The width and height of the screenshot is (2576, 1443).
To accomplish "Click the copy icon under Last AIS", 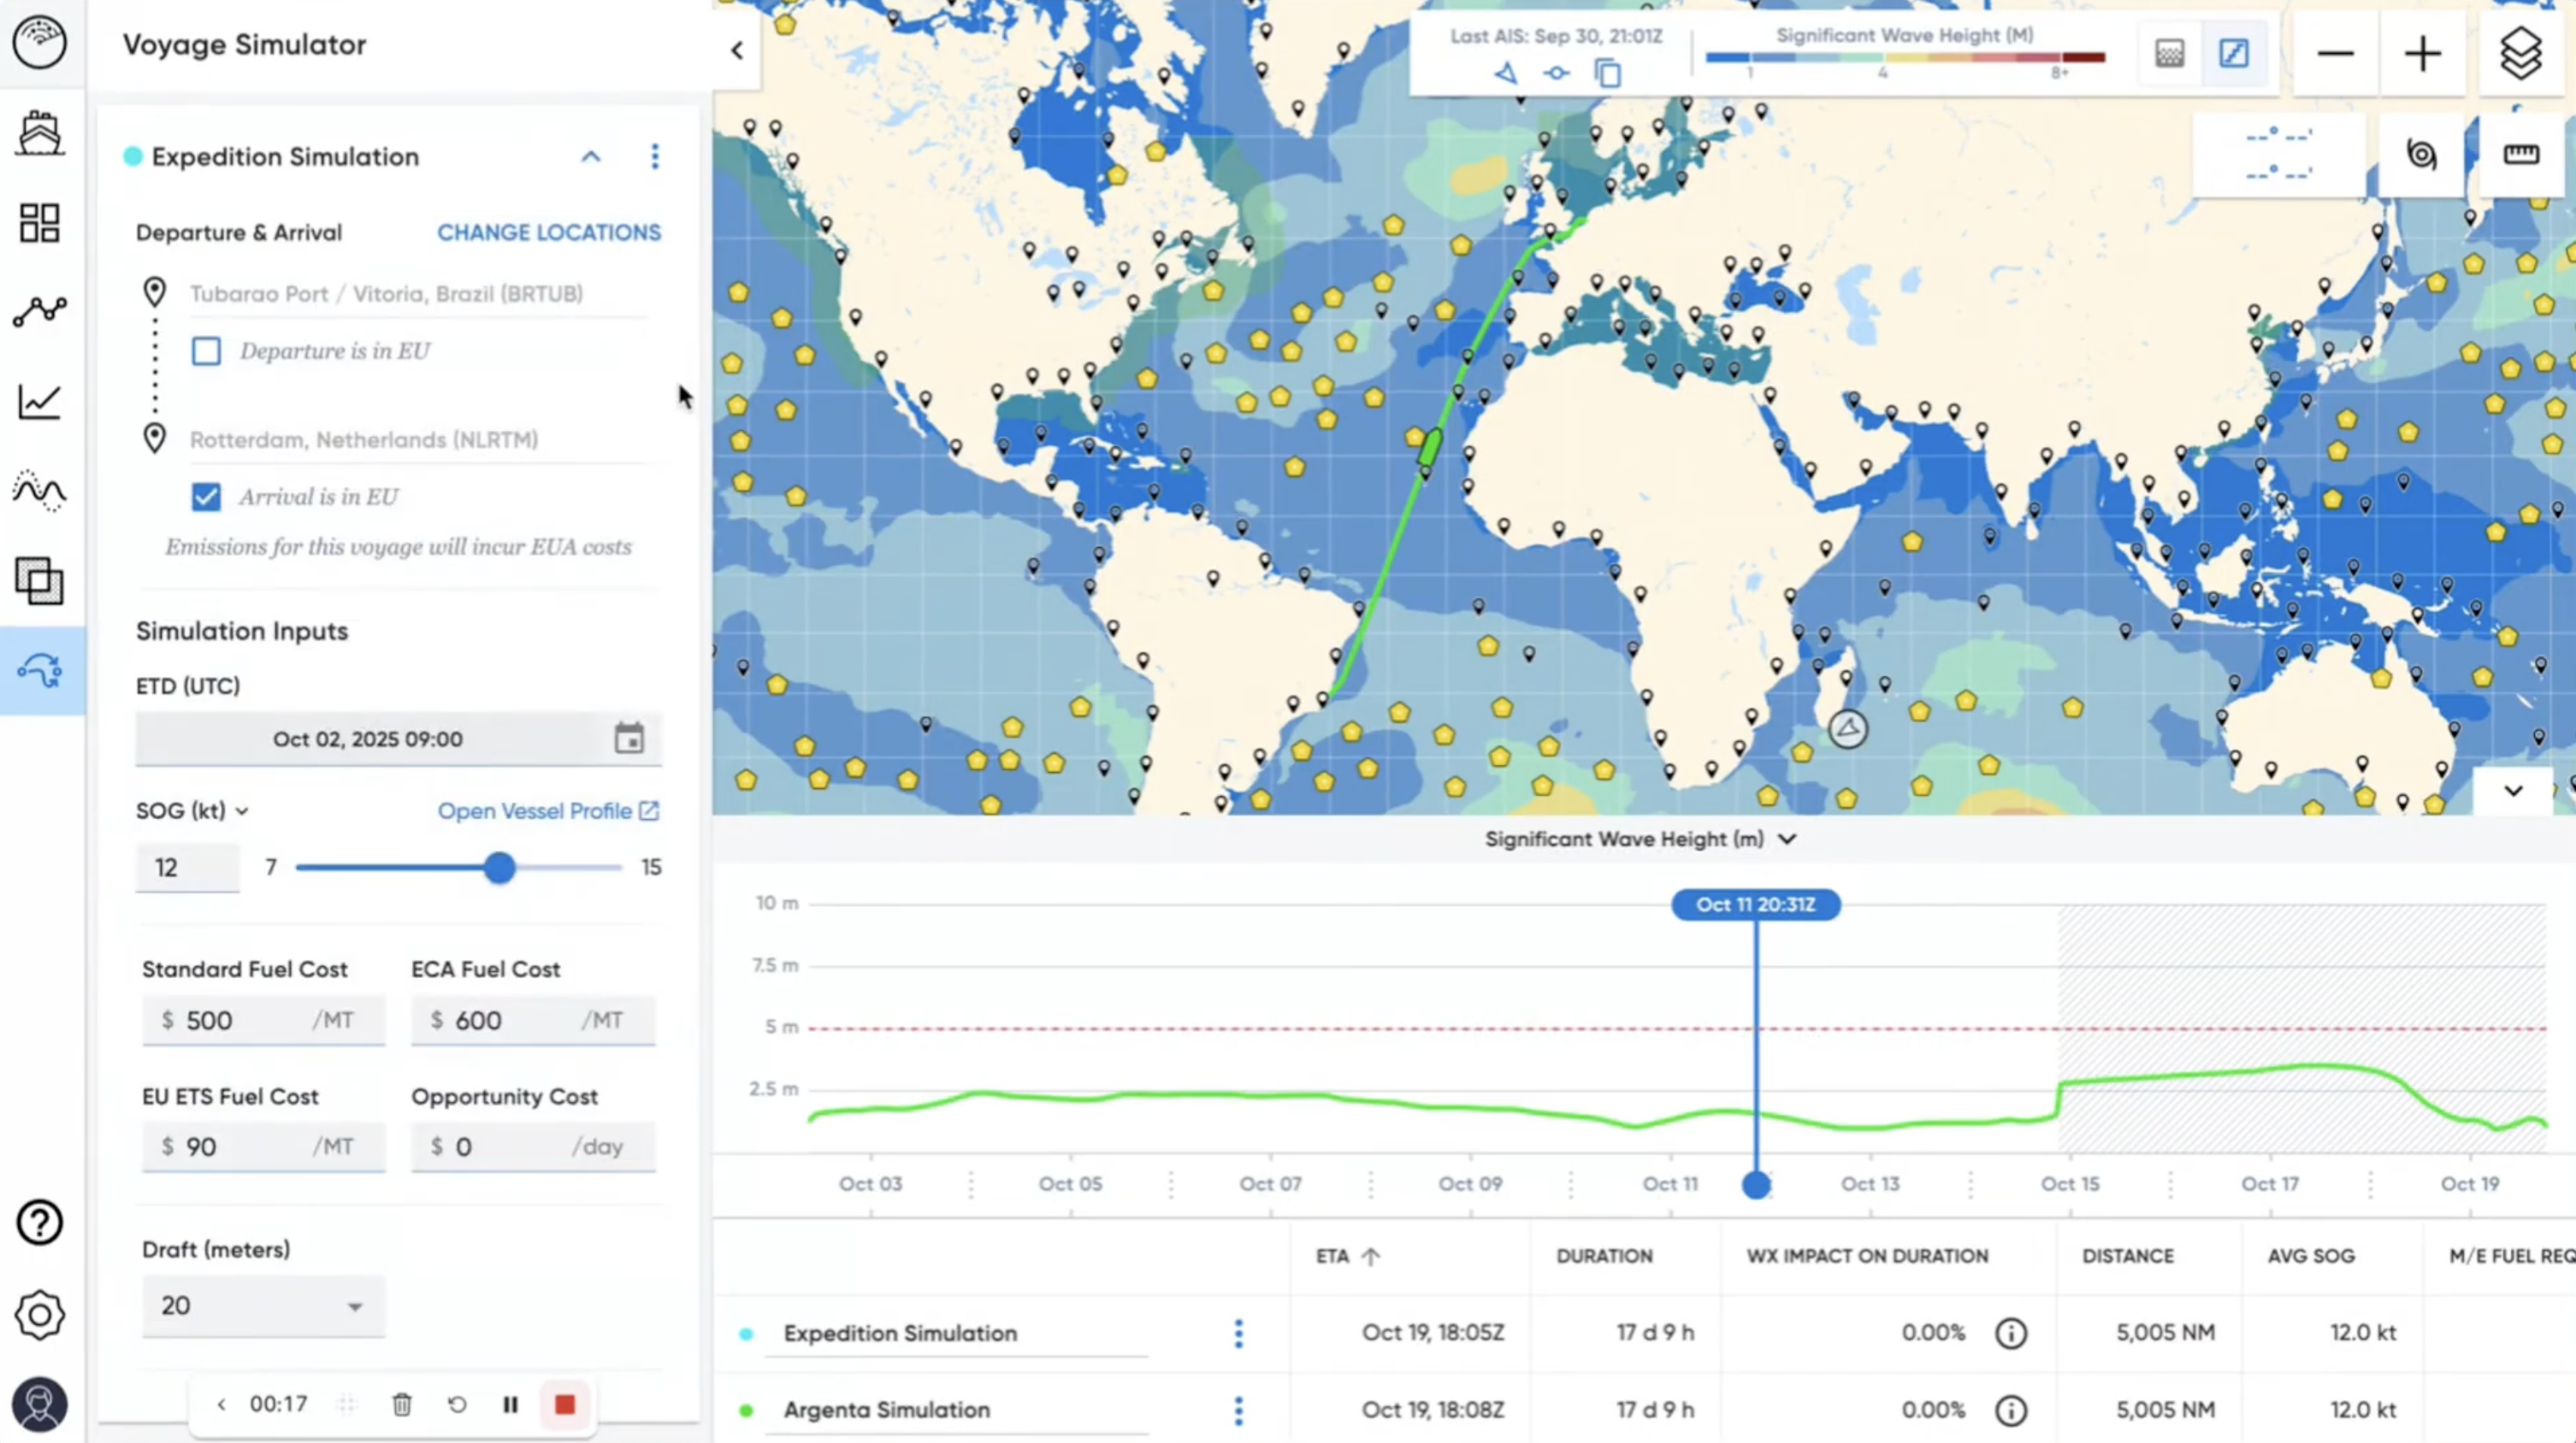I will (x=1608, y=73).
